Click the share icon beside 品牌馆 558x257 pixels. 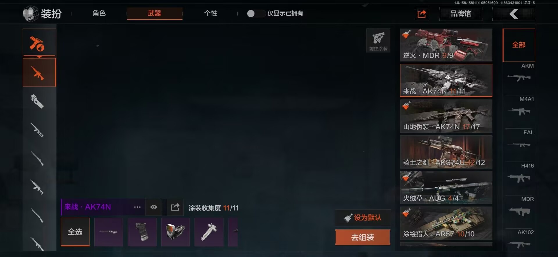click(422, 14)
